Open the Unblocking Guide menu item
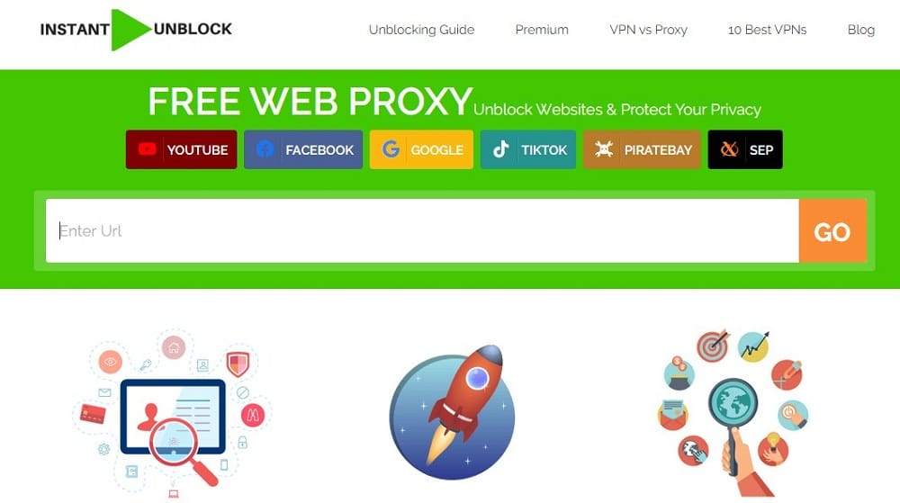Viewport: 900px width, 503px height. point(421,30)
